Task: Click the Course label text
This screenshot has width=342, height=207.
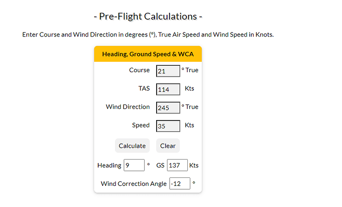Action: (139, 70)
